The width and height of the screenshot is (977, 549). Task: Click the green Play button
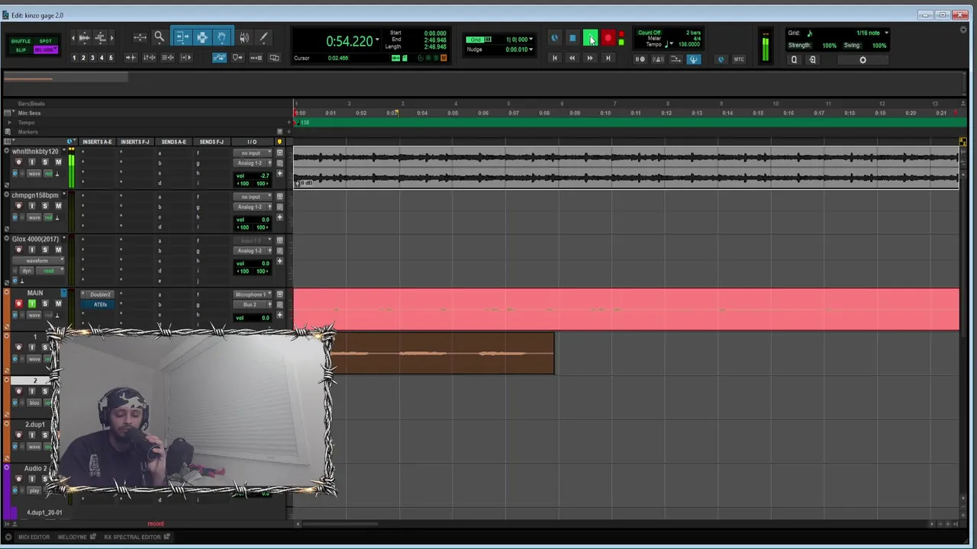coord(590,38)
